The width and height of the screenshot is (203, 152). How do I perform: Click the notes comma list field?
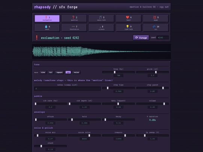point(67,89)
